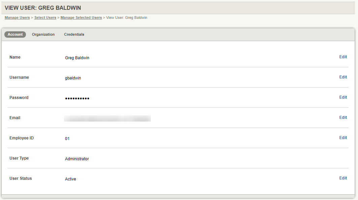Click the Active status value
358x200 pixels.
(70, 179)
